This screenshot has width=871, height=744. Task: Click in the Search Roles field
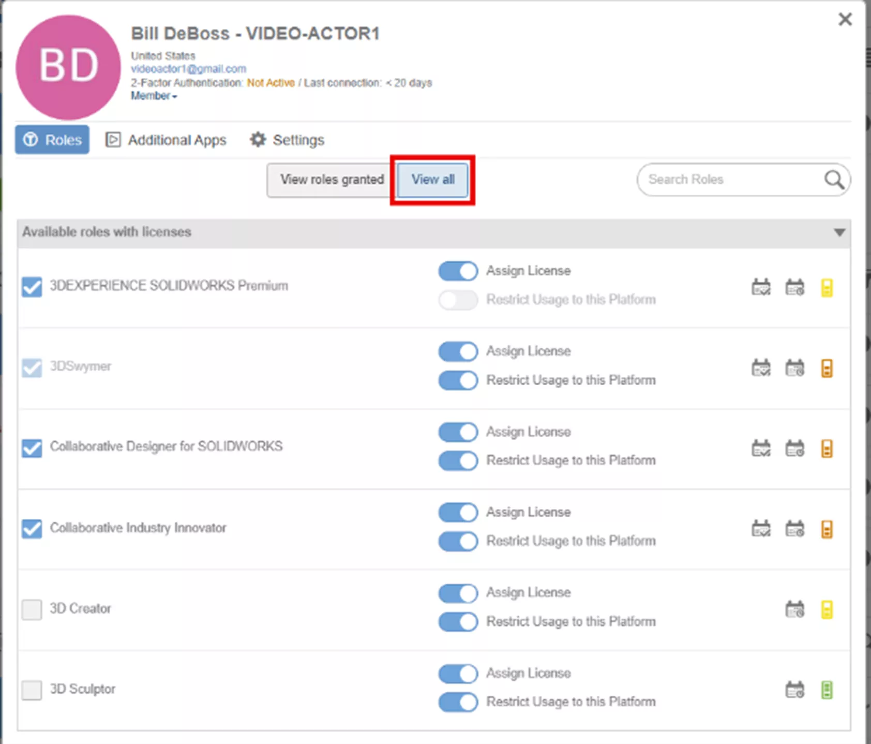tap(743, 180)
